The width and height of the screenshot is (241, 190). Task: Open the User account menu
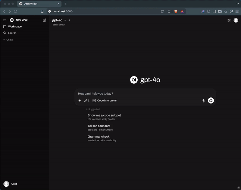pyautogui.click(x=10, y=184)
